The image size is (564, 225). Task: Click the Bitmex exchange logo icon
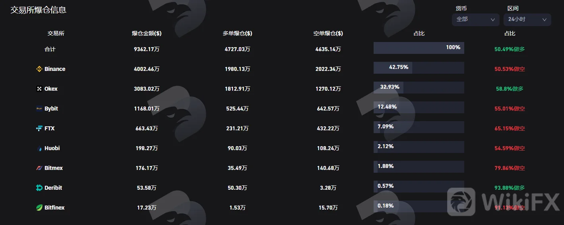pos(39,168)
